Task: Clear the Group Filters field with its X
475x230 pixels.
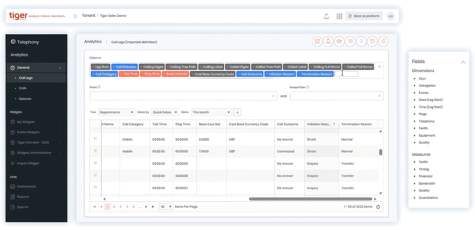Action: [380, 96]
